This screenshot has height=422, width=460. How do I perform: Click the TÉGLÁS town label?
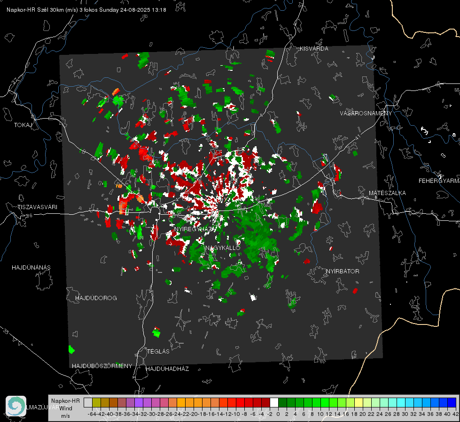[158, 352]
